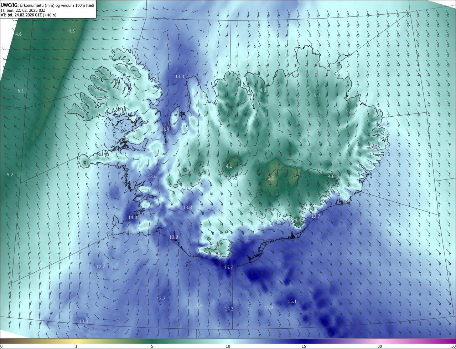Screen dimensions: 456x349
Task: Click the 4.1 value label on the glacier
Action: click(229, 166)
